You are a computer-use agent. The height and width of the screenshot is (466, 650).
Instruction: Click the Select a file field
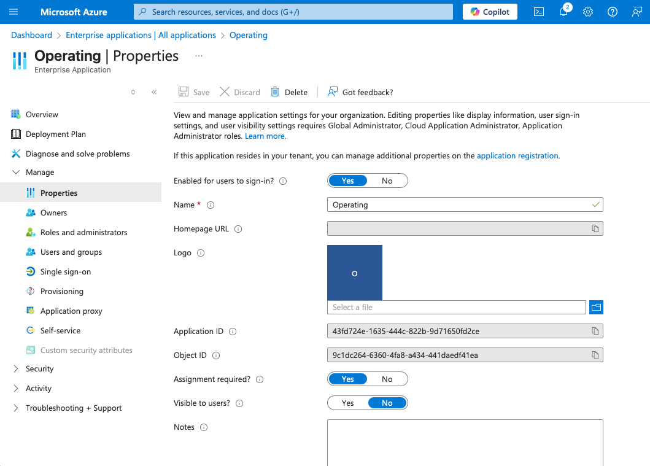click(x=457, y=307)
